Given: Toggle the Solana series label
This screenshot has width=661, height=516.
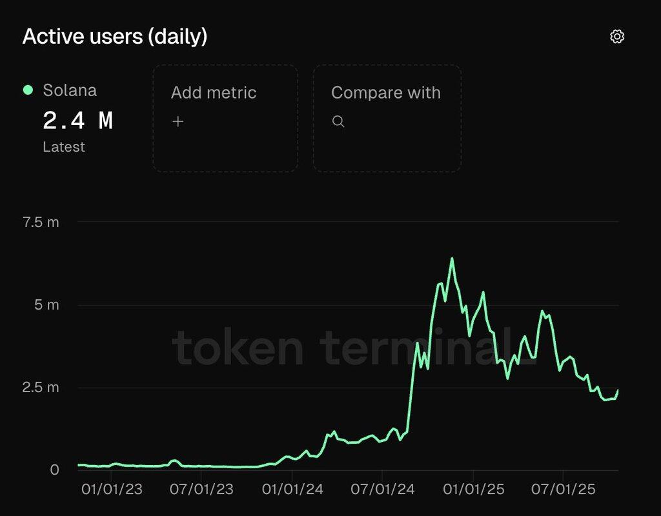Looking at the screenshot, I should [x=70, y=90].
